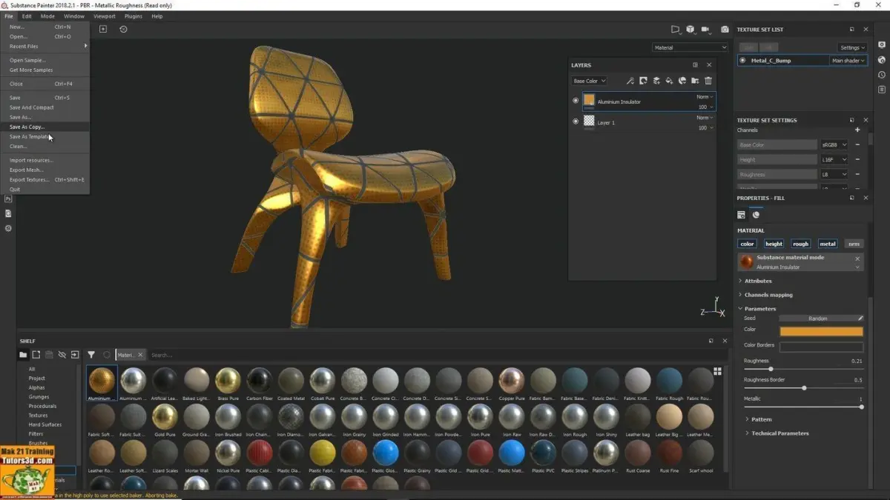
Task: Open the Plugins menu
Action: (133, 16)
